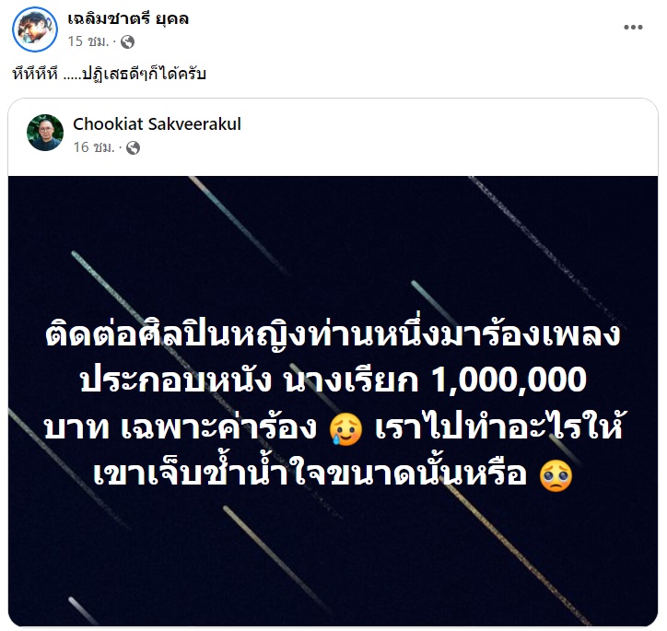Open เฉลิมชาตรี ยุคล's round profile picture
The image size is (667, 631).
[x=35, y=29]
